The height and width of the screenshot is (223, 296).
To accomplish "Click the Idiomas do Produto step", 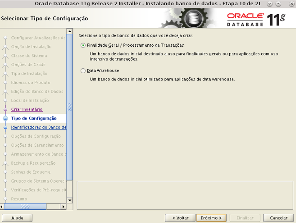I will (x=31, y=83).
